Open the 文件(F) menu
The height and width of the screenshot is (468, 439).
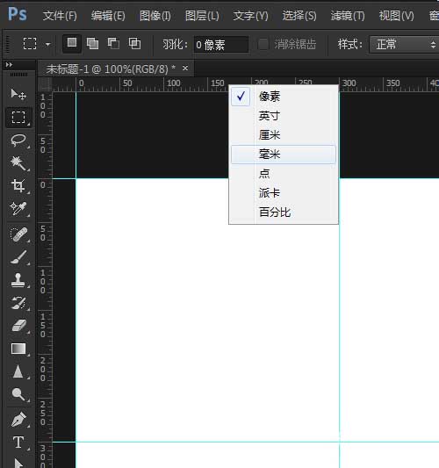pyautogui.click(x=60, y=16)
